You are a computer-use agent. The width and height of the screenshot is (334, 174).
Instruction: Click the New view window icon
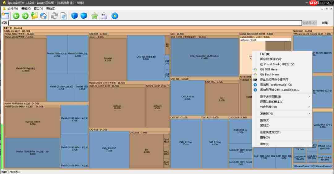pyautogui.click(x=5, y=16)
